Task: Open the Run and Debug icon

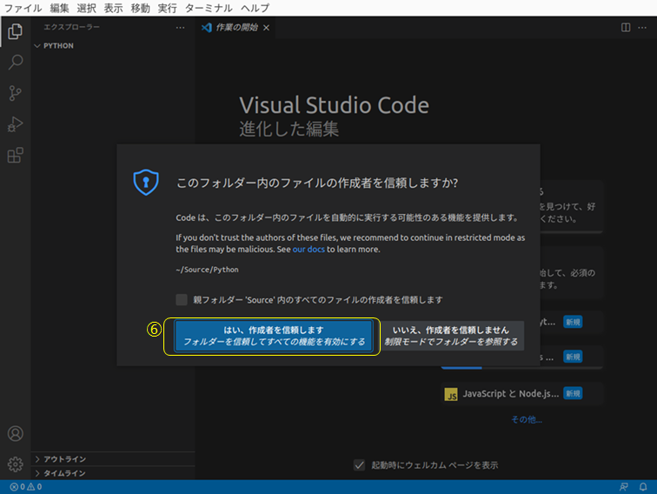Action: [x=15, y=124]
